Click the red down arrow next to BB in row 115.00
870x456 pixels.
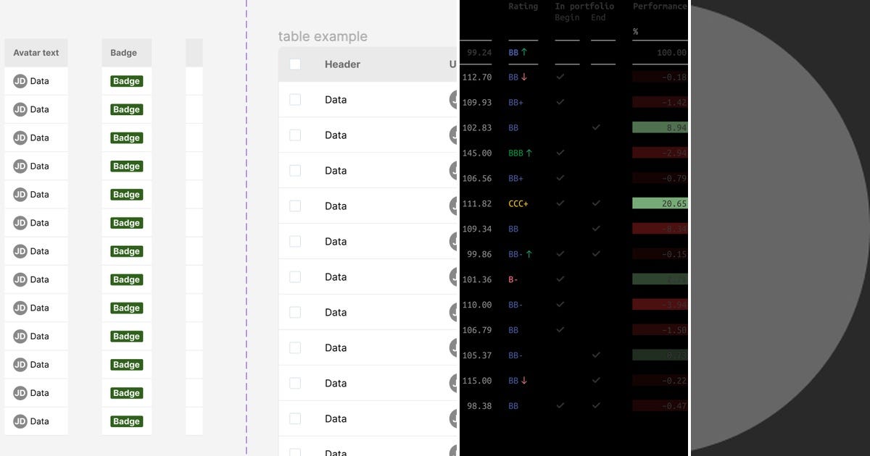pyautogui.click(x=523, y=380)
